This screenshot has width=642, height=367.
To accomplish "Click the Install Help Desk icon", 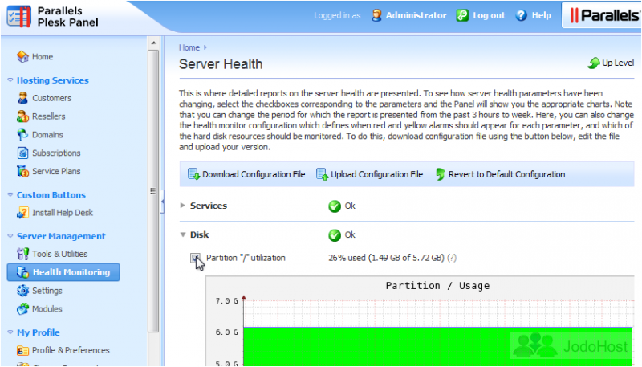I will pos(22,213).
